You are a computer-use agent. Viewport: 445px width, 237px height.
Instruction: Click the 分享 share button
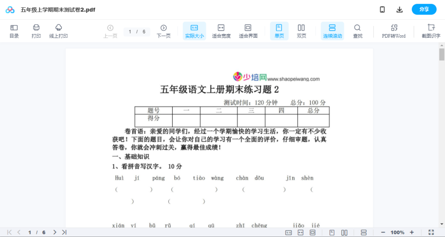tap(424, 9)
